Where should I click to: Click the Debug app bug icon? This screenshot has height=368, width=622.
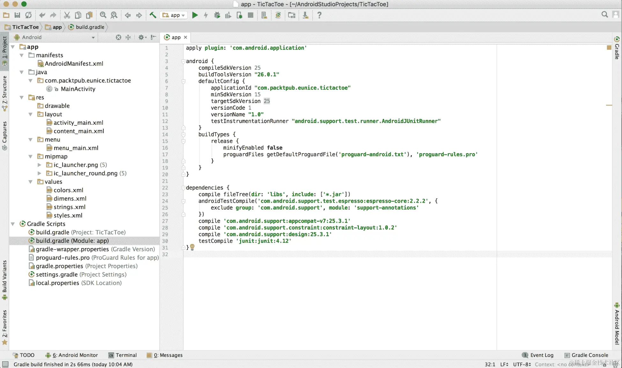[x=217, y=15]
